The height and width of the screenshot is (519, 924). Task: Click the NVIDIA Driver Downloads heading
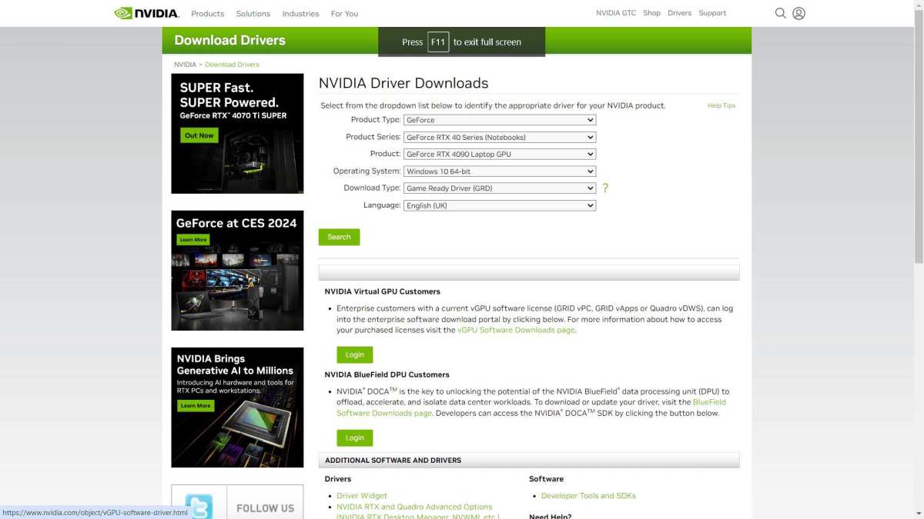click(403, 83)
